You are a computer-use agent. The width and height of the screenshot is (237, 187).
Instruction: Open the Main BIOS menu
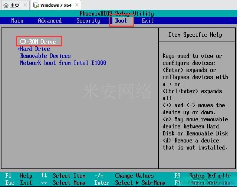(17, 20)
